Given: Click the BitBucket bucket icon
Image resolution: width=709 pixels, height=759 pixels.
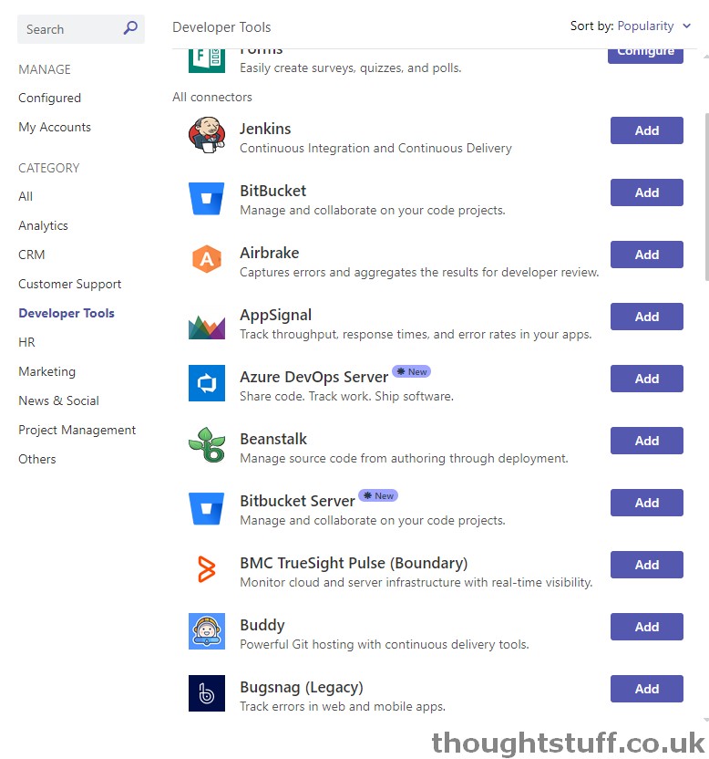Looking at the screenshot, I should pyautogui.click(x=207, y=198).
